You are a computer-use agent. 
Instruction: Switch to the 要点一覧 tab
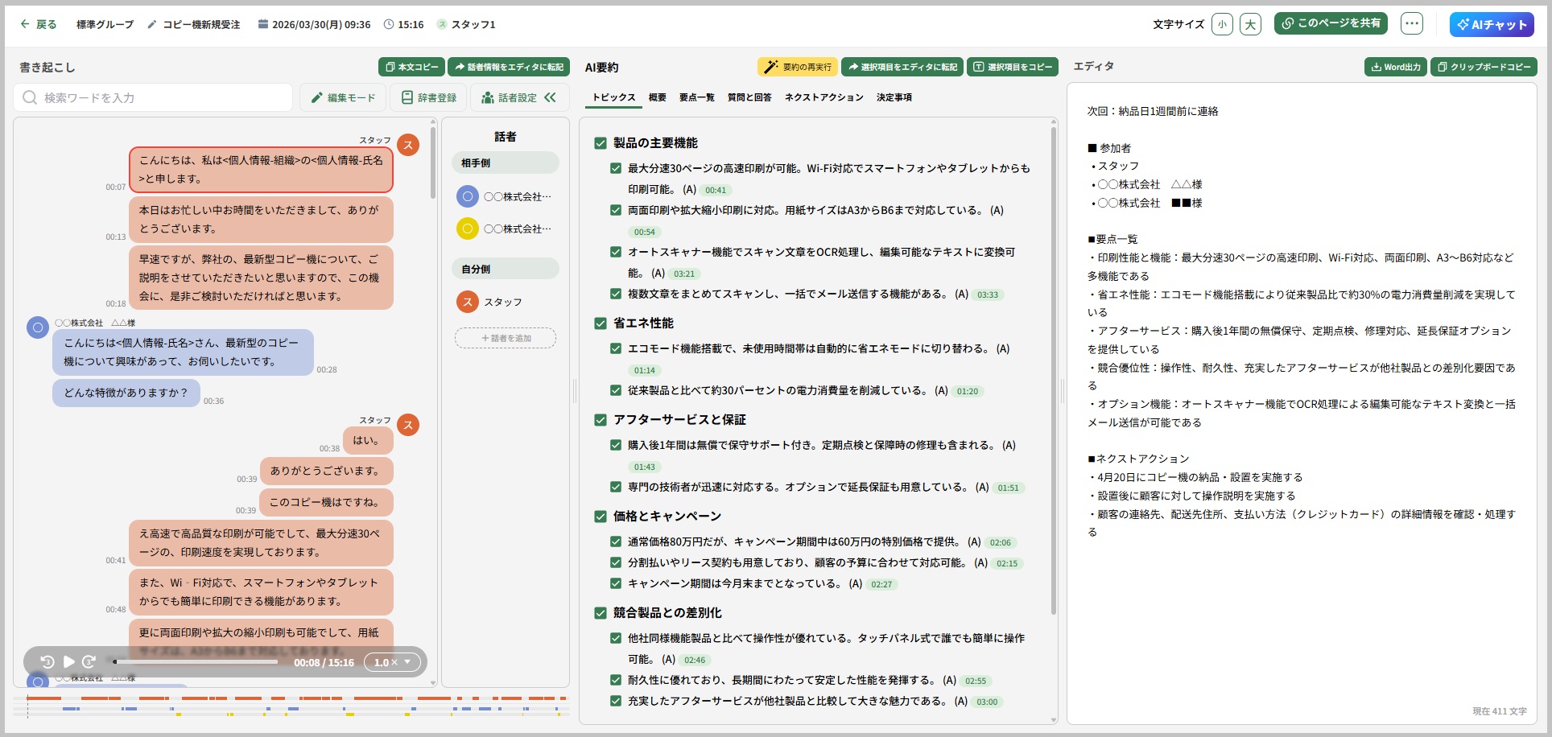click(697, 97)
